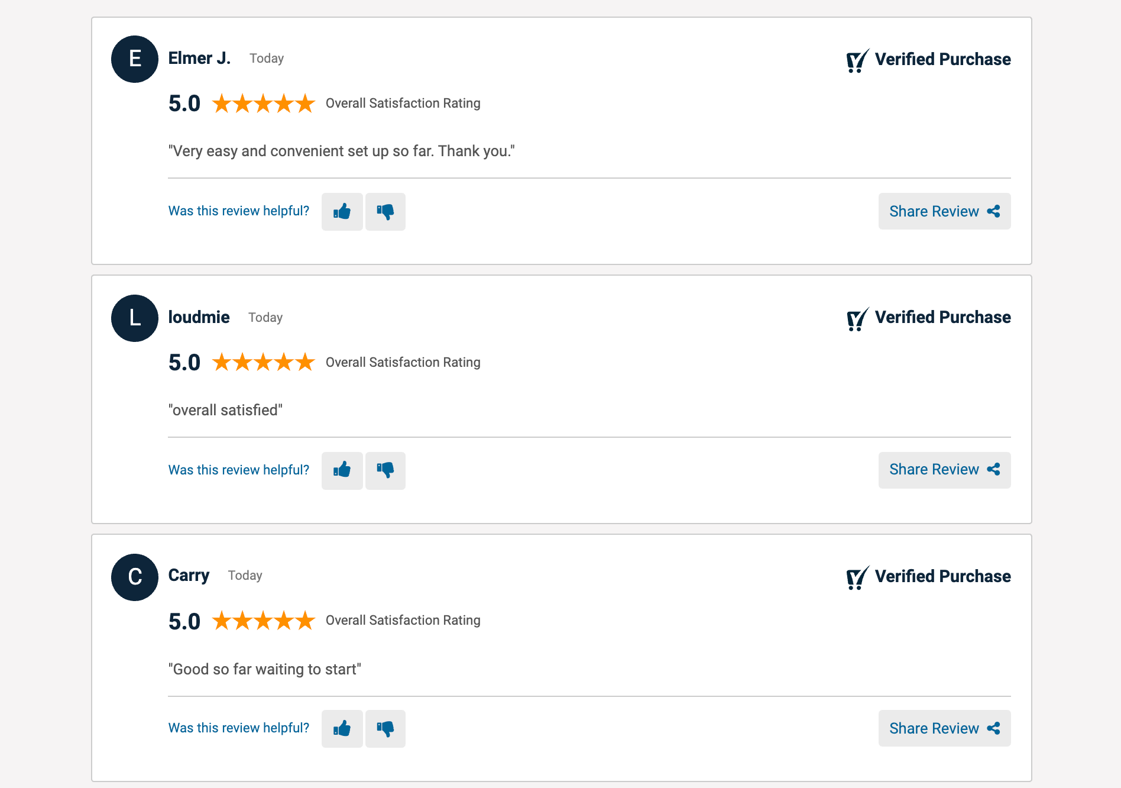Mark Carry's review as helpful
Screen dimensions: 1121x788
tap(342, 728)
